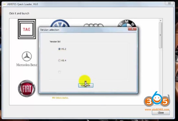Click the scroll up arrow of logo list

click(161, 21)
